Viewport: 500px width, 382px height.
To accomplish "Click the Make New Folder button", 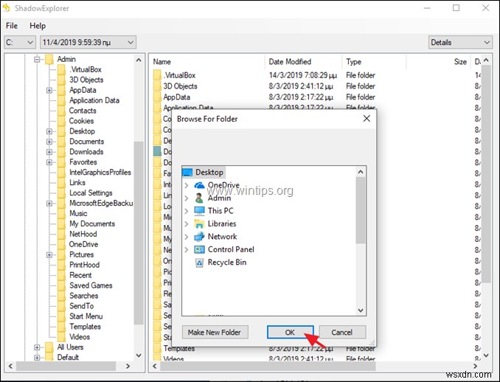I will click(215, 333).
